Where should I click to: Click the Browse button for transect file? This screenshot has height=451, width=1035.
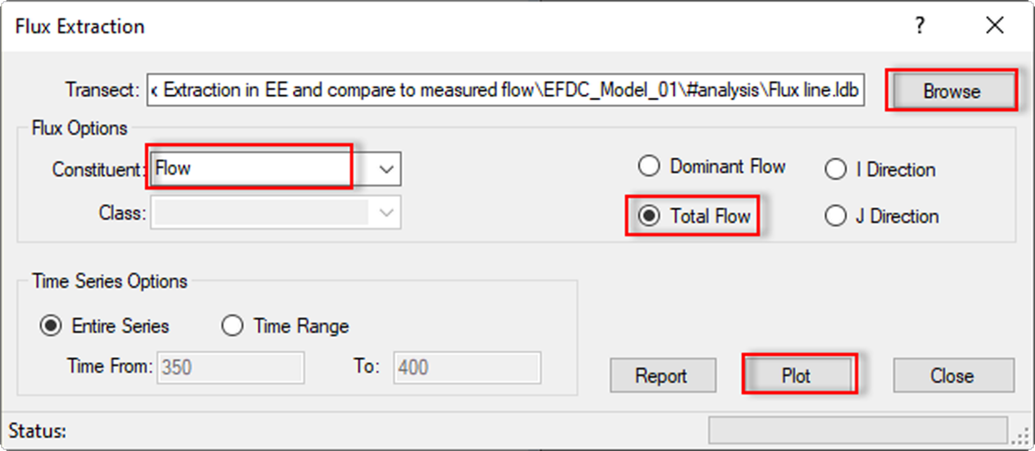(x=951, y=90)
